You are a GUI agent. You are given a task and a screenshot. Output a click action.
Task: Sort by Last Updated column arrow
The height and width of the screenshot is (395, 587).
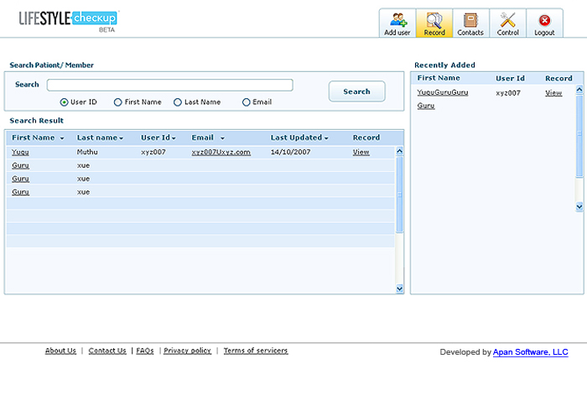pyautogui.click(x=326, y=138)
